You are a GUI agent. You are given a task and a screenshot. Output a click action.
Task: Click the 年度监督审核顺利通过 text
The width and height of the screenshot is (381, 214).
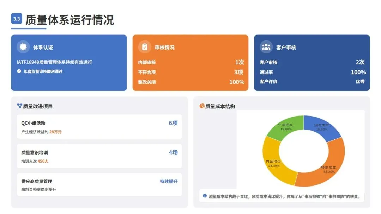pyautogui.click(x=43, y=71)
